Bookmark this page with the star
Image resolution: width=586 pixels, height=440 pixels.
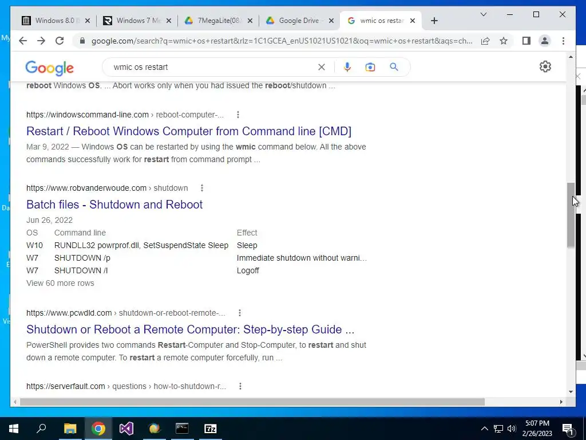pyautogui.click(x=504, y=41)
